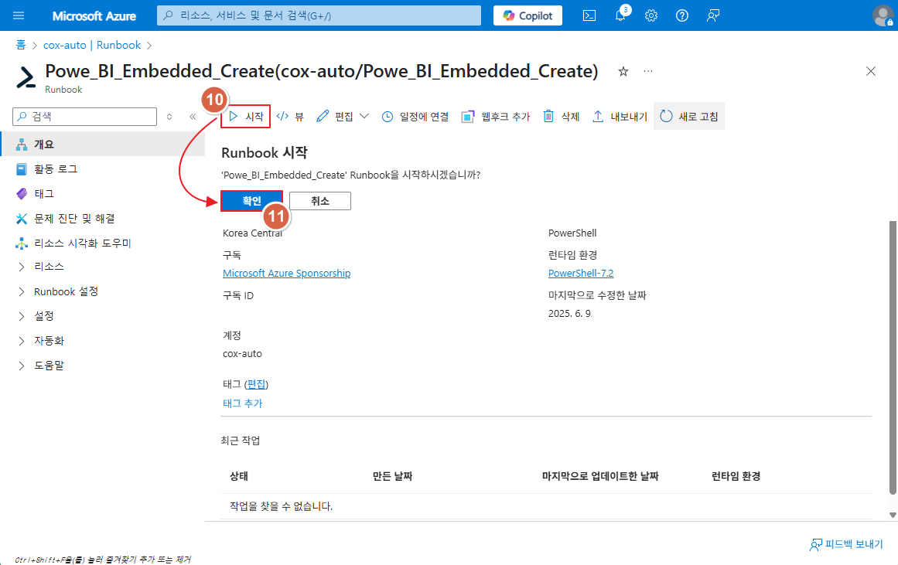Click the Korea Central location text
Image resolution: width=898 pixels, height=565 pixels.
pos(253,233)
